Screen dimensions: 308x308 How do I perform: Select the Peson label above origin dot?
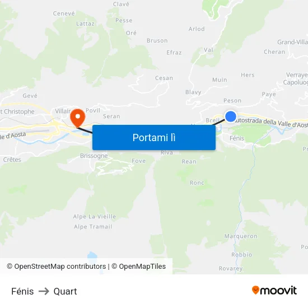point(232,101)
